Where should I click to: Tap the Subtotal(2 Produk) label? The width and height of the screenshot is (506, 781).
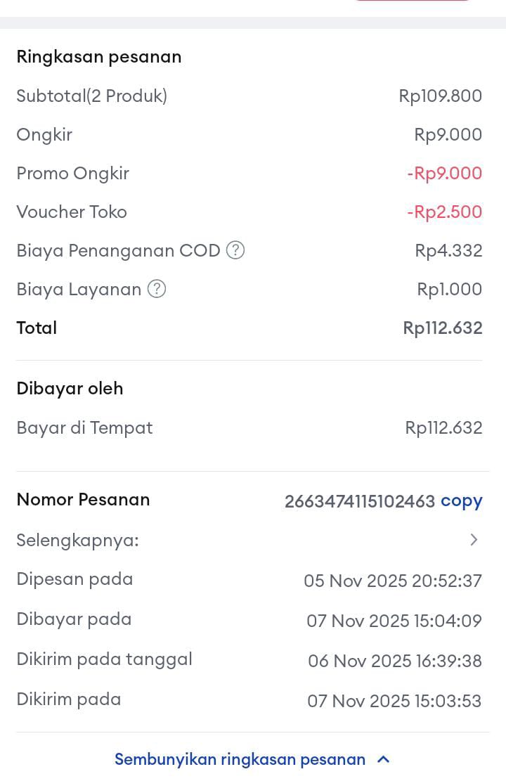pyautogui.click(x=92, y=96)
